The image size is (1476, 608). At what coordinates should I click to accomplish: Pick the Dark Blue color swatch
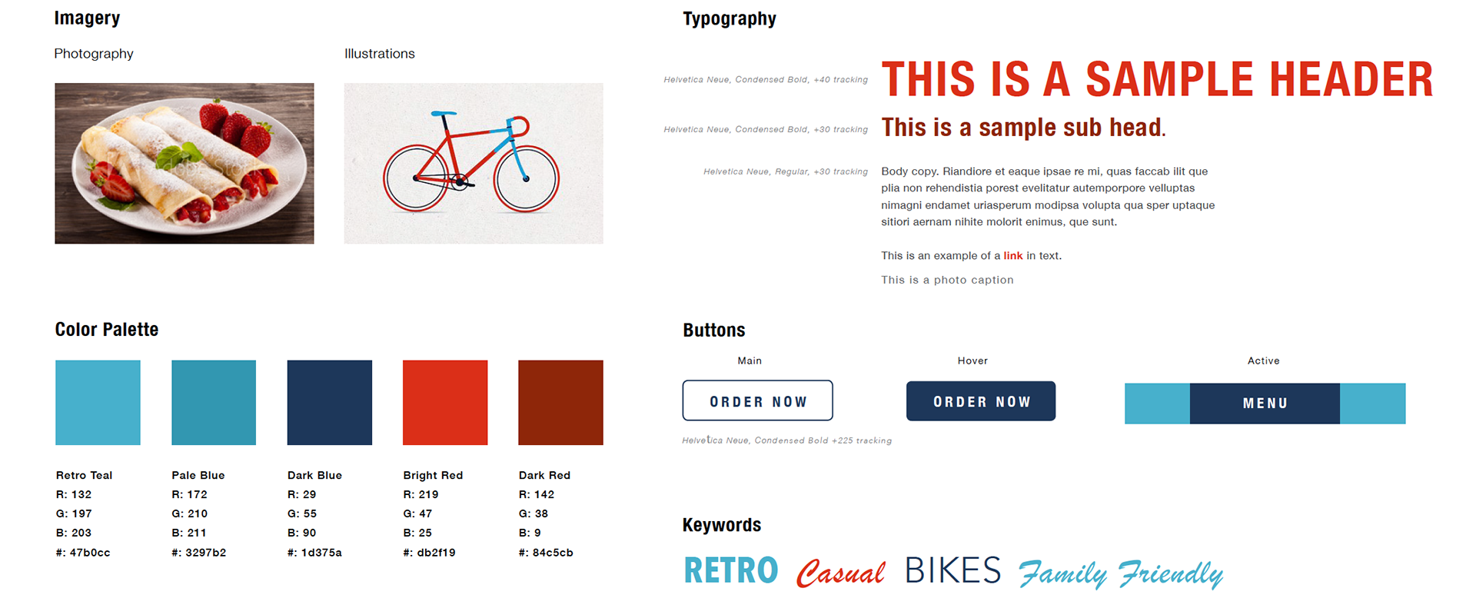pos(330,403)
